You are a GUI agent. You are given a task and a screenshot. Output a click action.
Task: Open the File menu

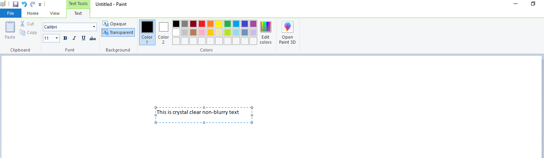(11, 13)
